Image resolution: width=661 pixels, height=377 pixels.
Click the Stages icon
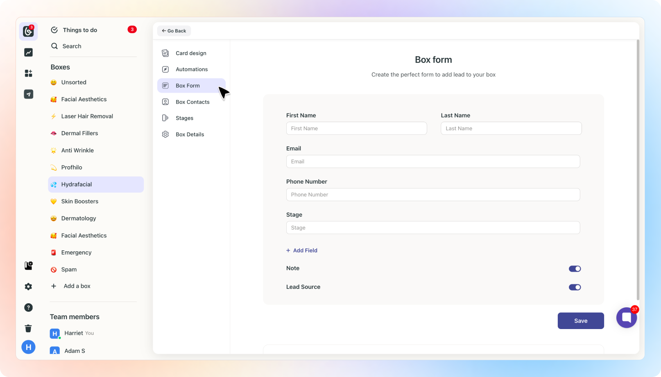click(x=165, y=118)
